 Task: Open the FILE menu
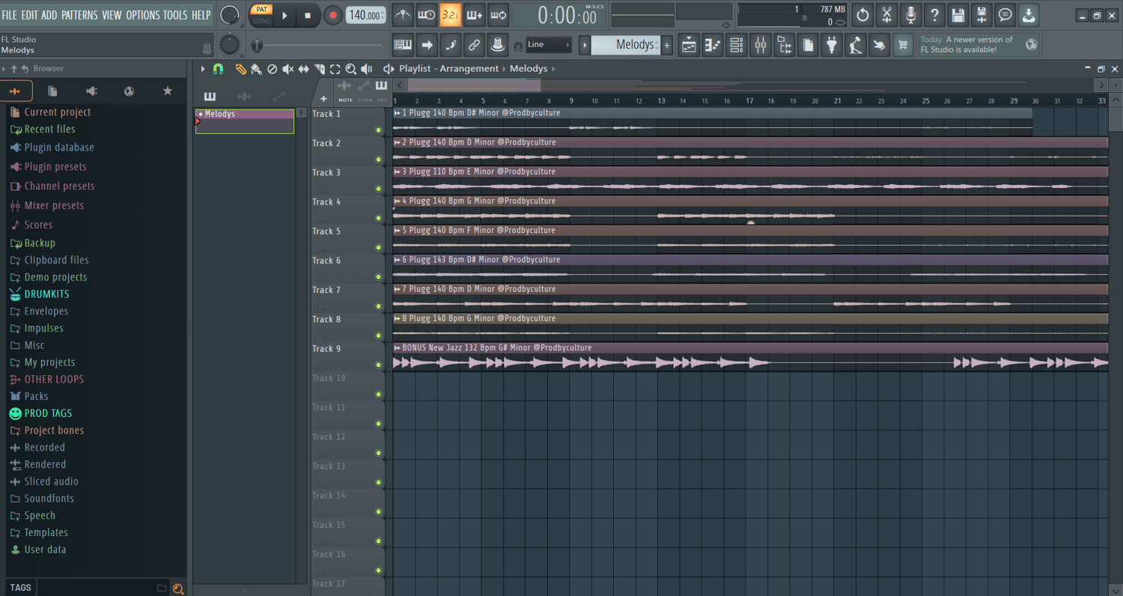pos(9,15)
